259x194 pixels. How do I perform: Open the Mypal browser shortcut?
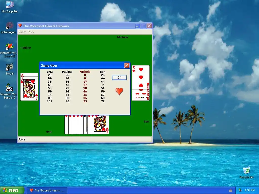point(10,69)
